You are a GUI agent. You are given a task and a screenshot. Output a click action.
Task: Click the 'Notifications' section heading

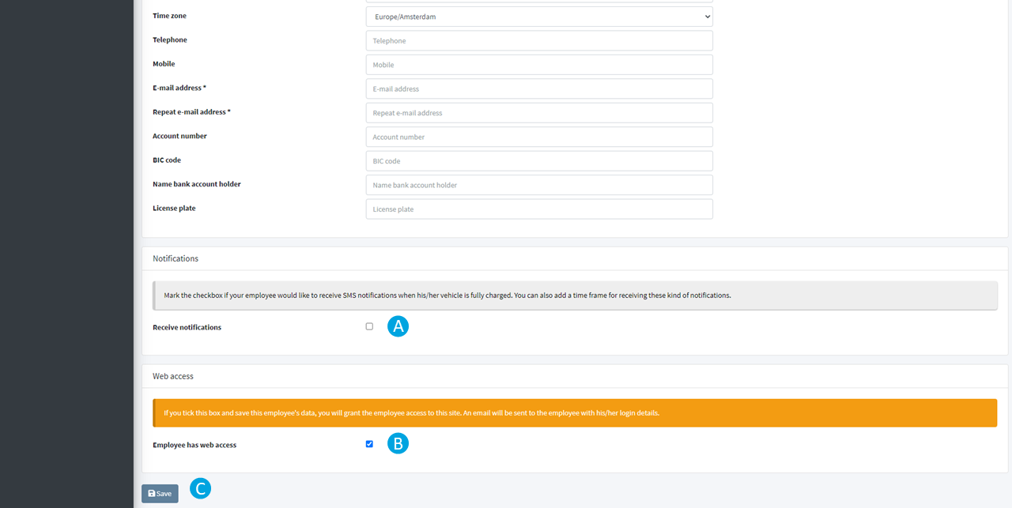(176, 258)
